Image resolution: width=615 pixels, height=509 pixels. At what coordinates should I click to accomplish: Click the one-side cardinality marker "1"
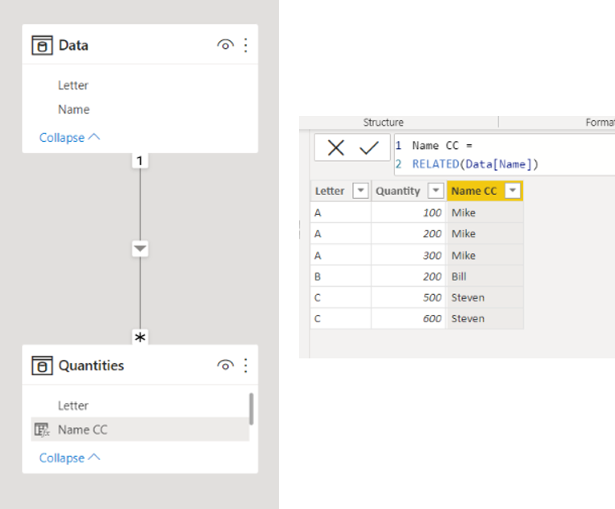click(139, 160)
